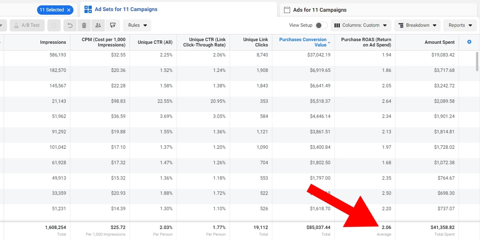The width and height of the screenshot is (480, 240).
Task: Click the Ad Sets grid icon
Action: (x=88, y=9)
